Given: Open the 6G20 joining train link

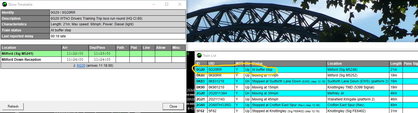Looking at the screenshot, I should coord(81,66).
